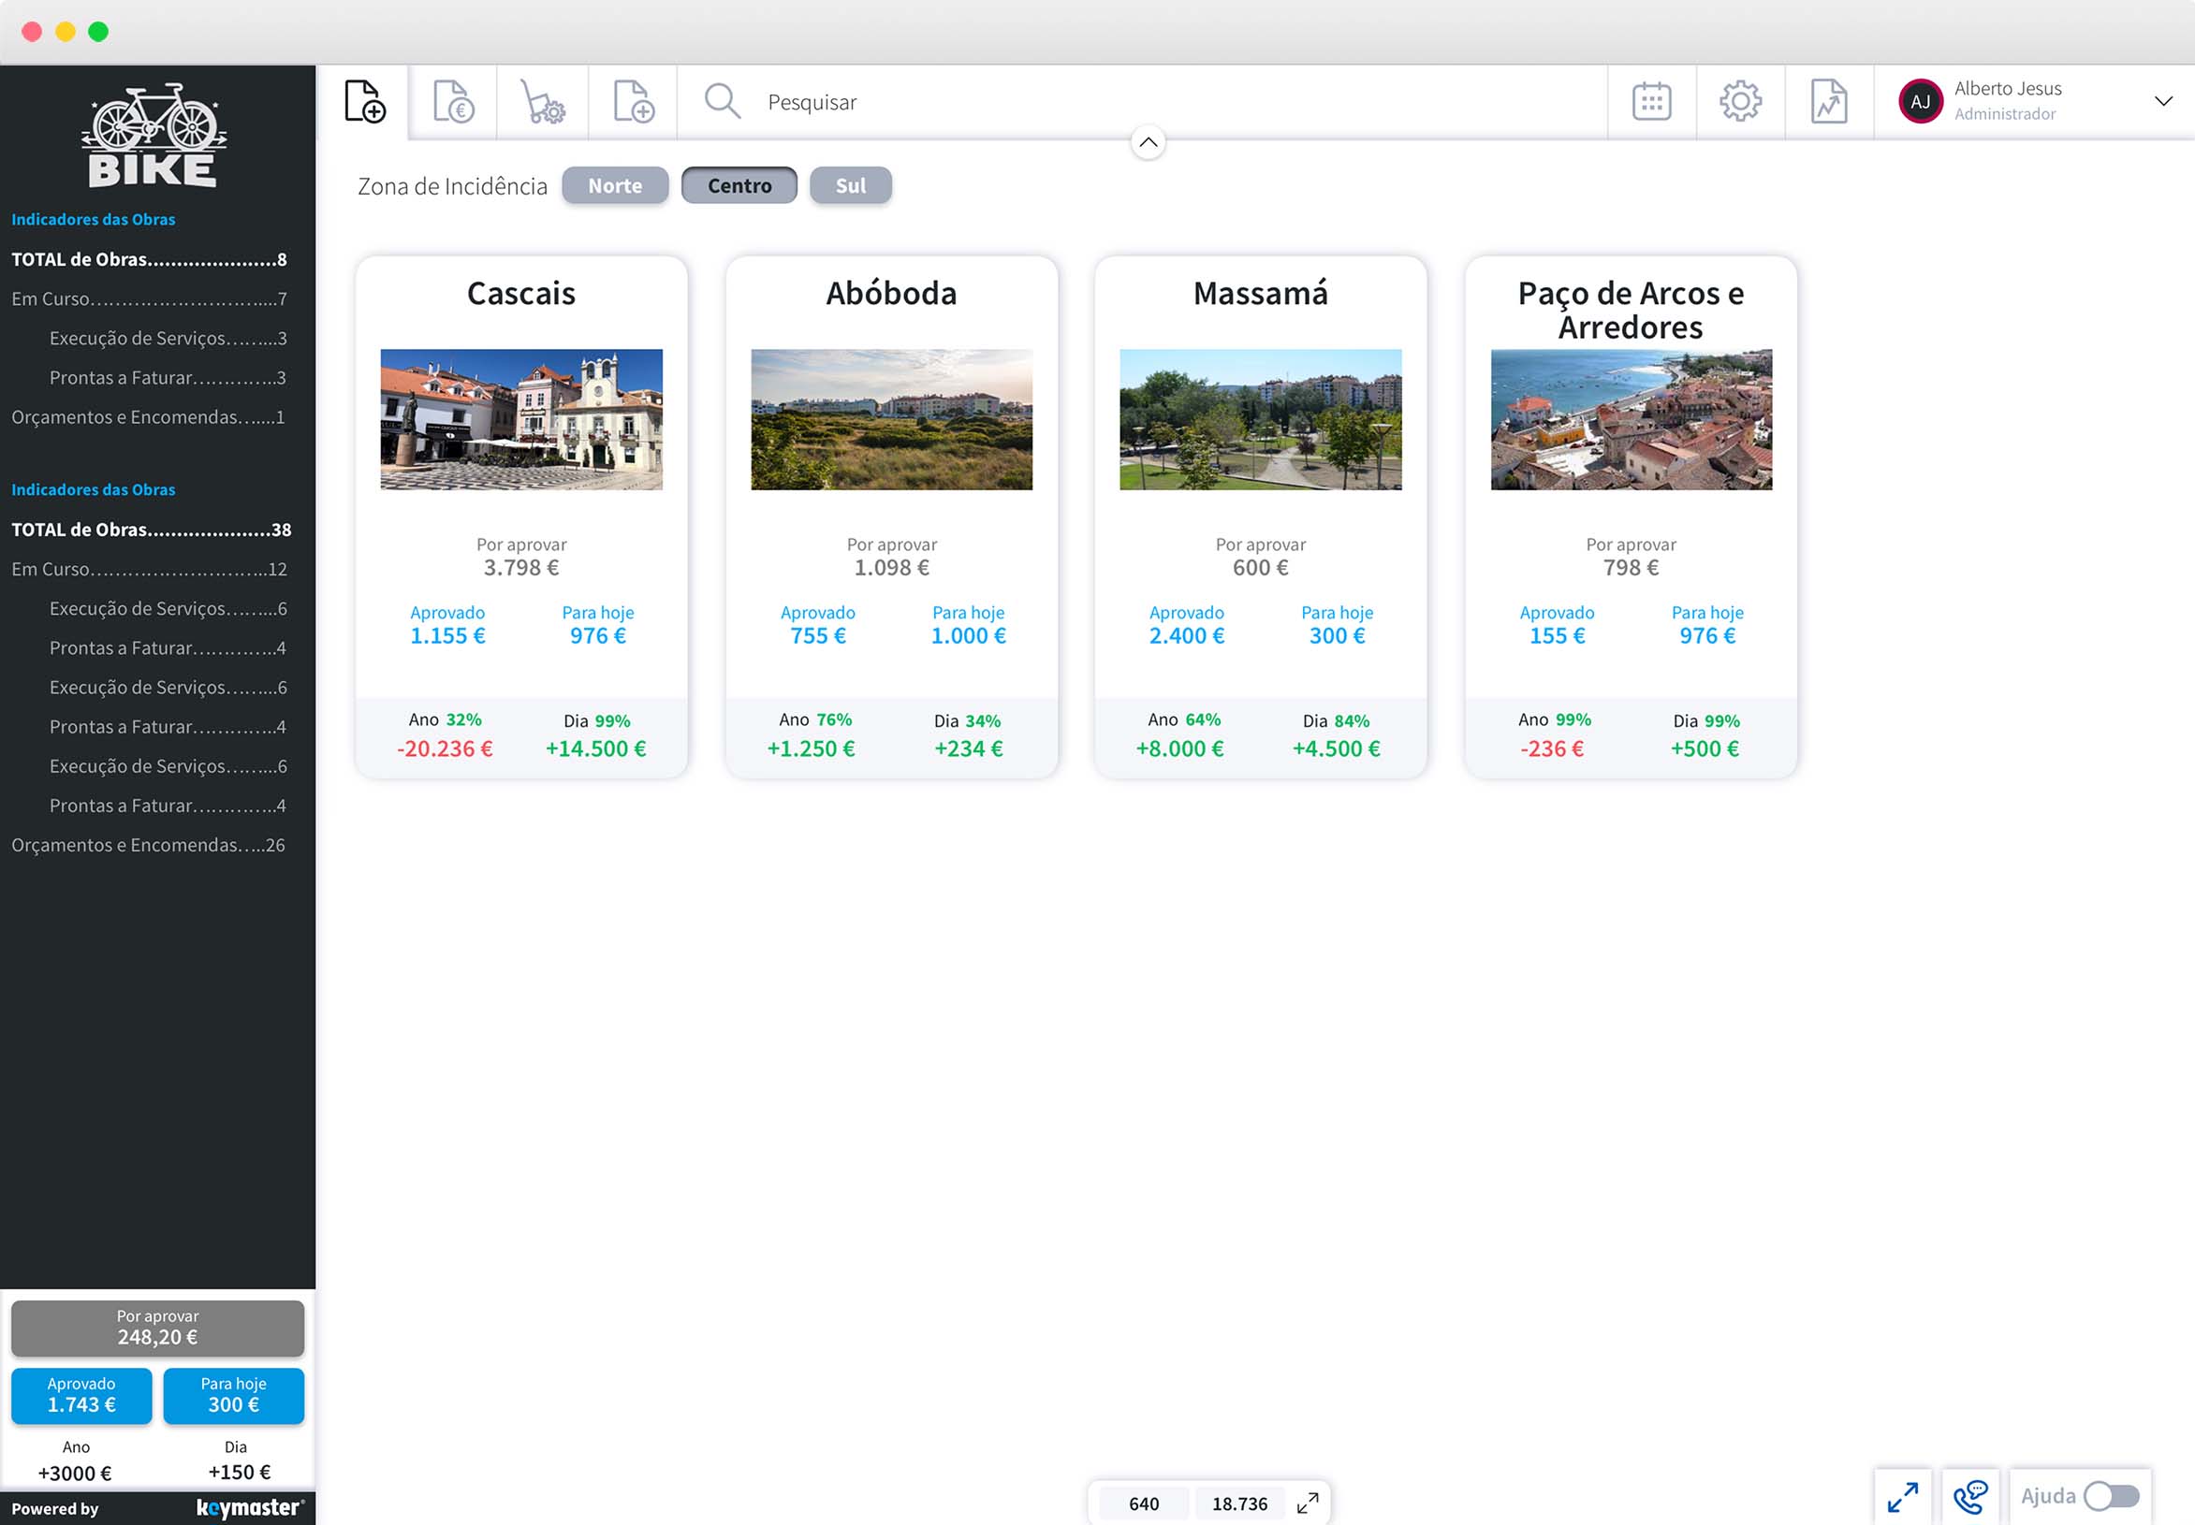
Task: Open the calendar icon in top bar
Action: pos(1651,101)
